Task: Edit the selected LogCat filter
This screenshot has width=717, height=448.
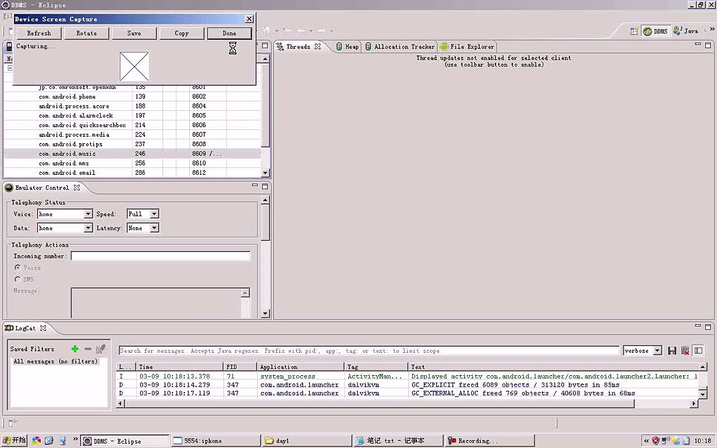Action: [101, 349]
